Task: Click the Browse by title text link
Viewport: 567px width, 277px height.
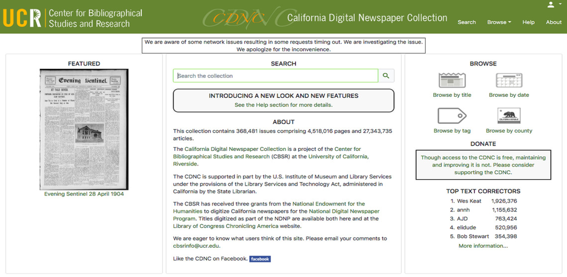Action: [452, 95]
